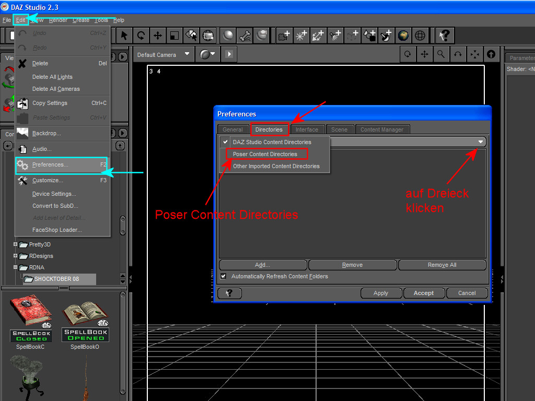Screen dimensions: 535x401
Task: Select the Translate move tool in toolbar
Action: point(158,36)
